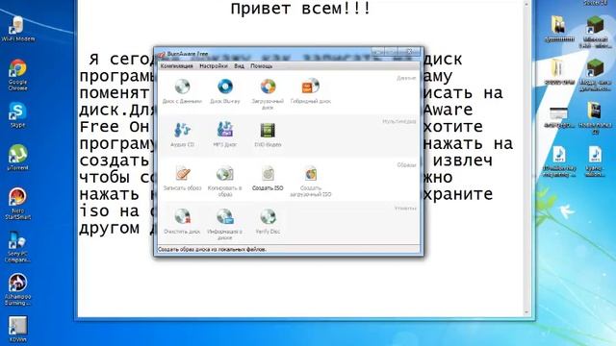Click the Данные section header
Image resolution: width=616 pixels, height=346 pixels.
pos(406,78)
